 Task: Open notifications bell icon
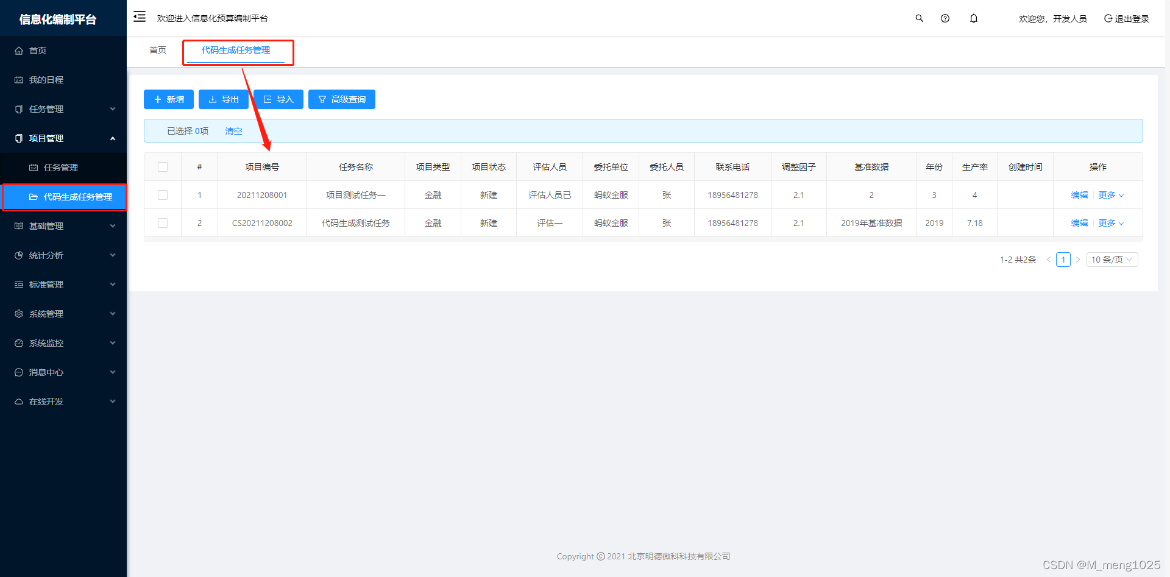974,18
